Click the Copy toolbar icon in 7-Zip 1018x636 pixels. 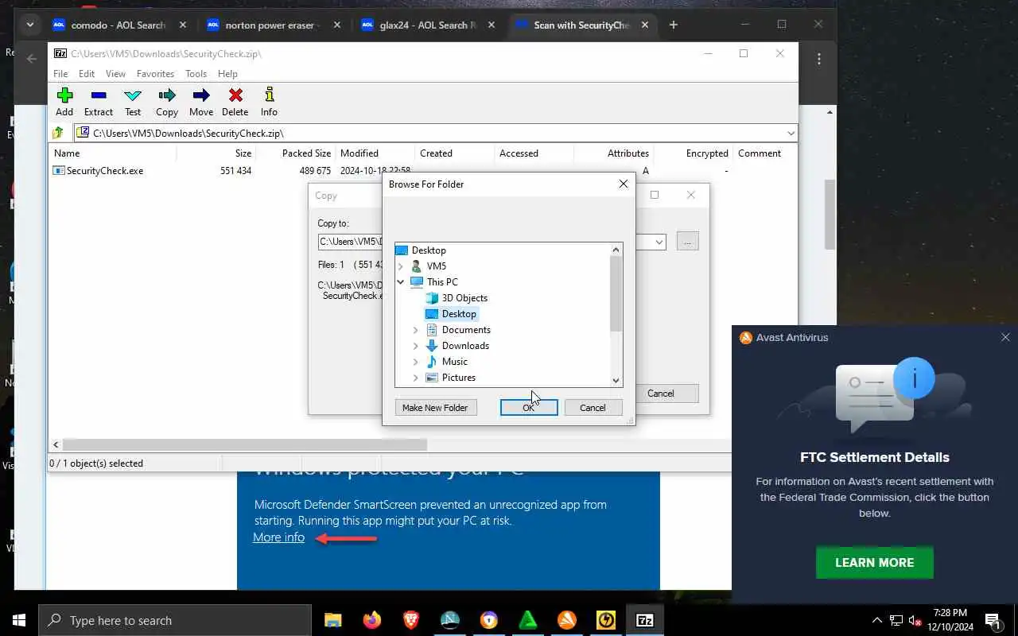(x=167, y=102)
